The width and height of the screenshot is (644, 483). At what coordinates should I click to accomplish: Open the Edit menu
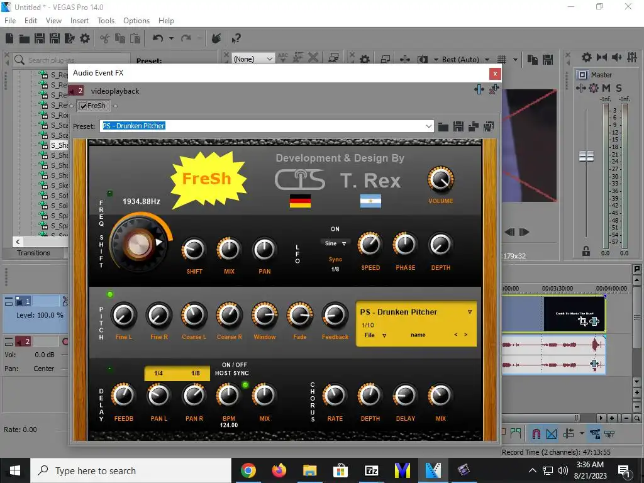pos(30,21)
